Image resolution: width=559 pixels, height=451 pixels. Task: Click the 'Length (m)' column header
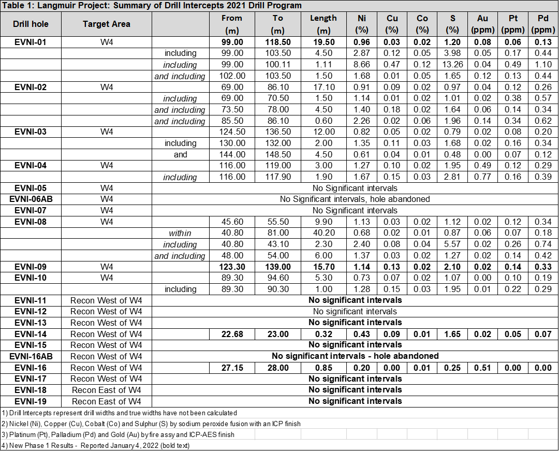tap(323, 24)
